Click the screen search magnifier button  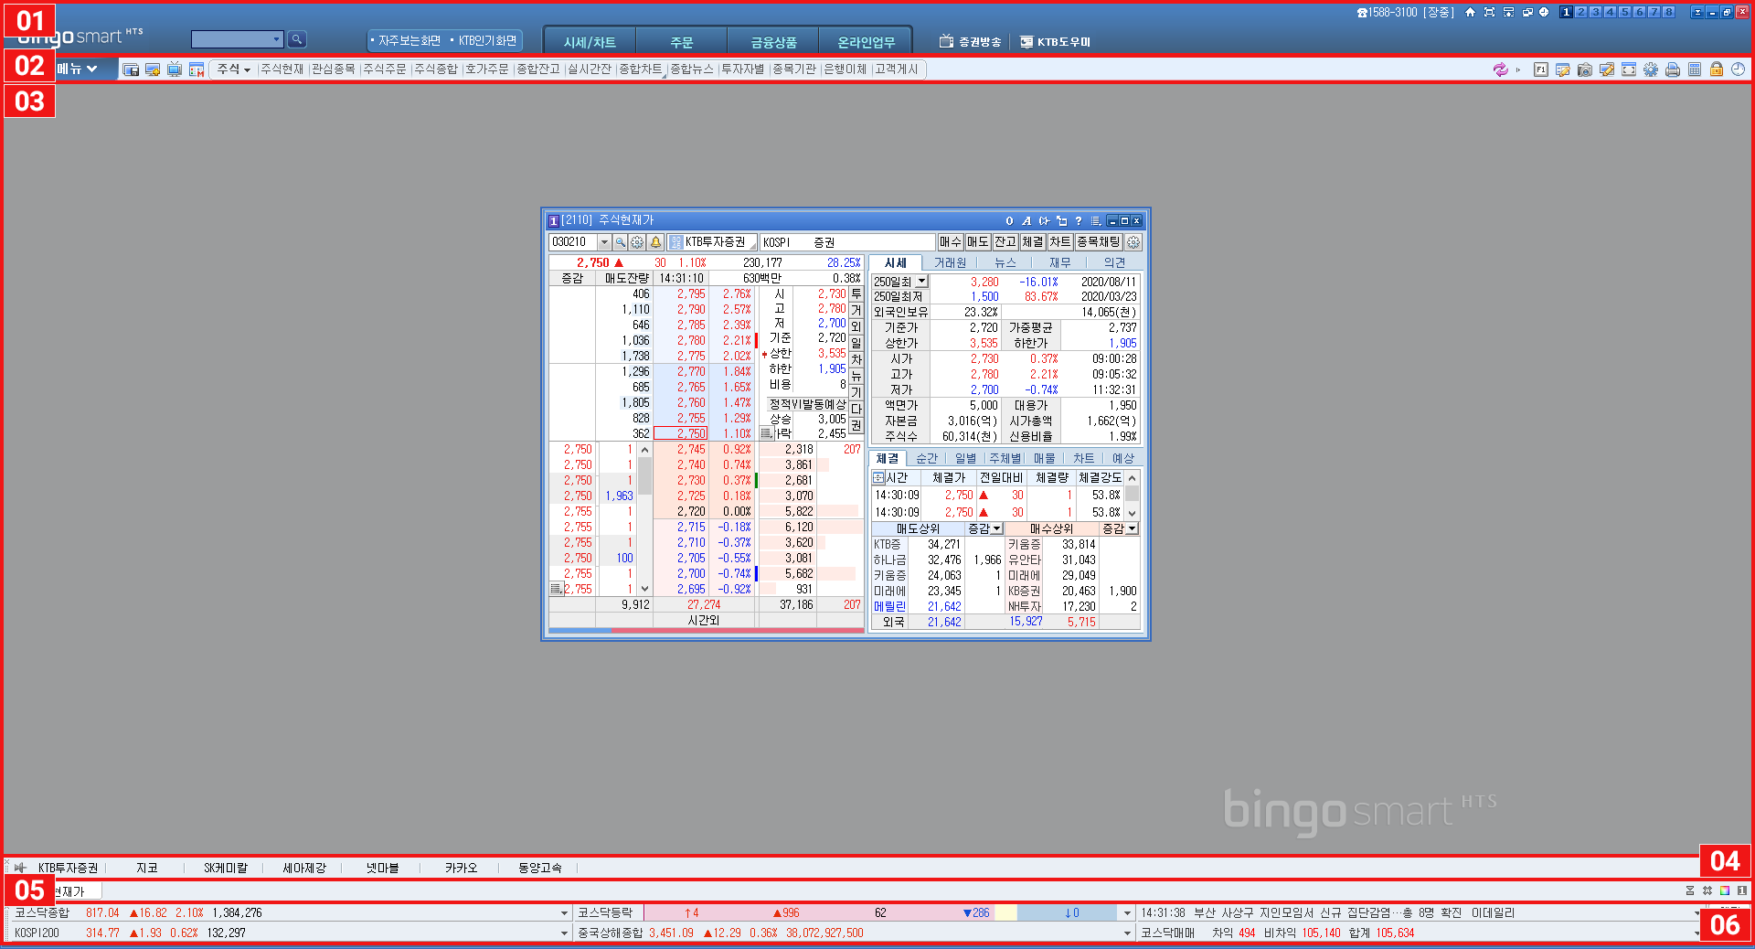296,39
